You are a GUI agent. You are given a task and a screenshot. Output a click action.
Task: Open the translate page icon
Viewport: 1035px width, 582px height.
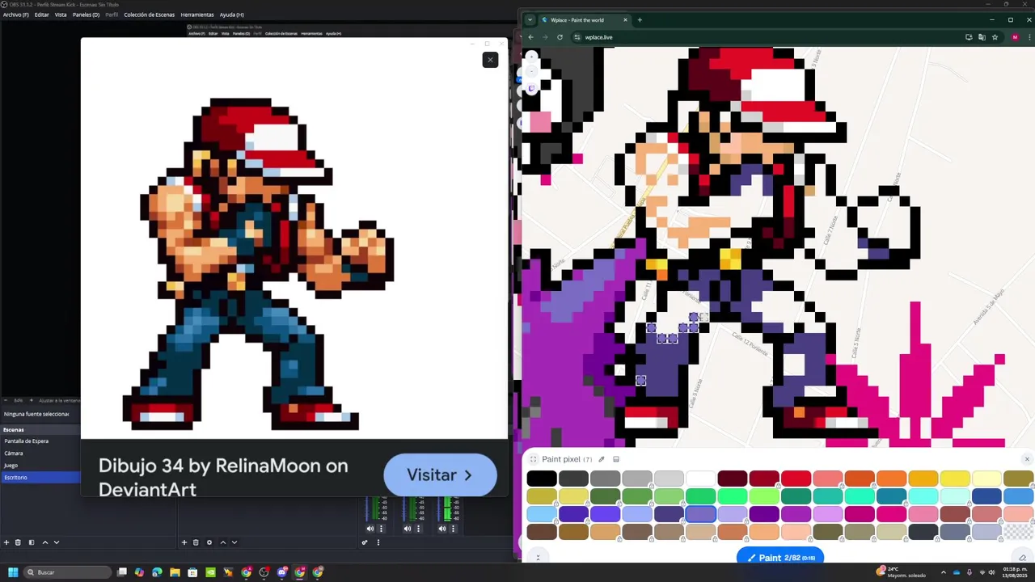click(x=982, y=37)
